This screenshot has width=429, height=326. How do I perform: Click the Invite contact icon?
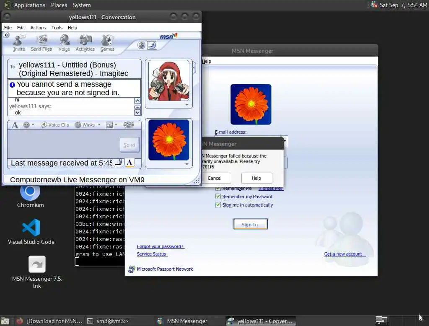tap(19, 43)
